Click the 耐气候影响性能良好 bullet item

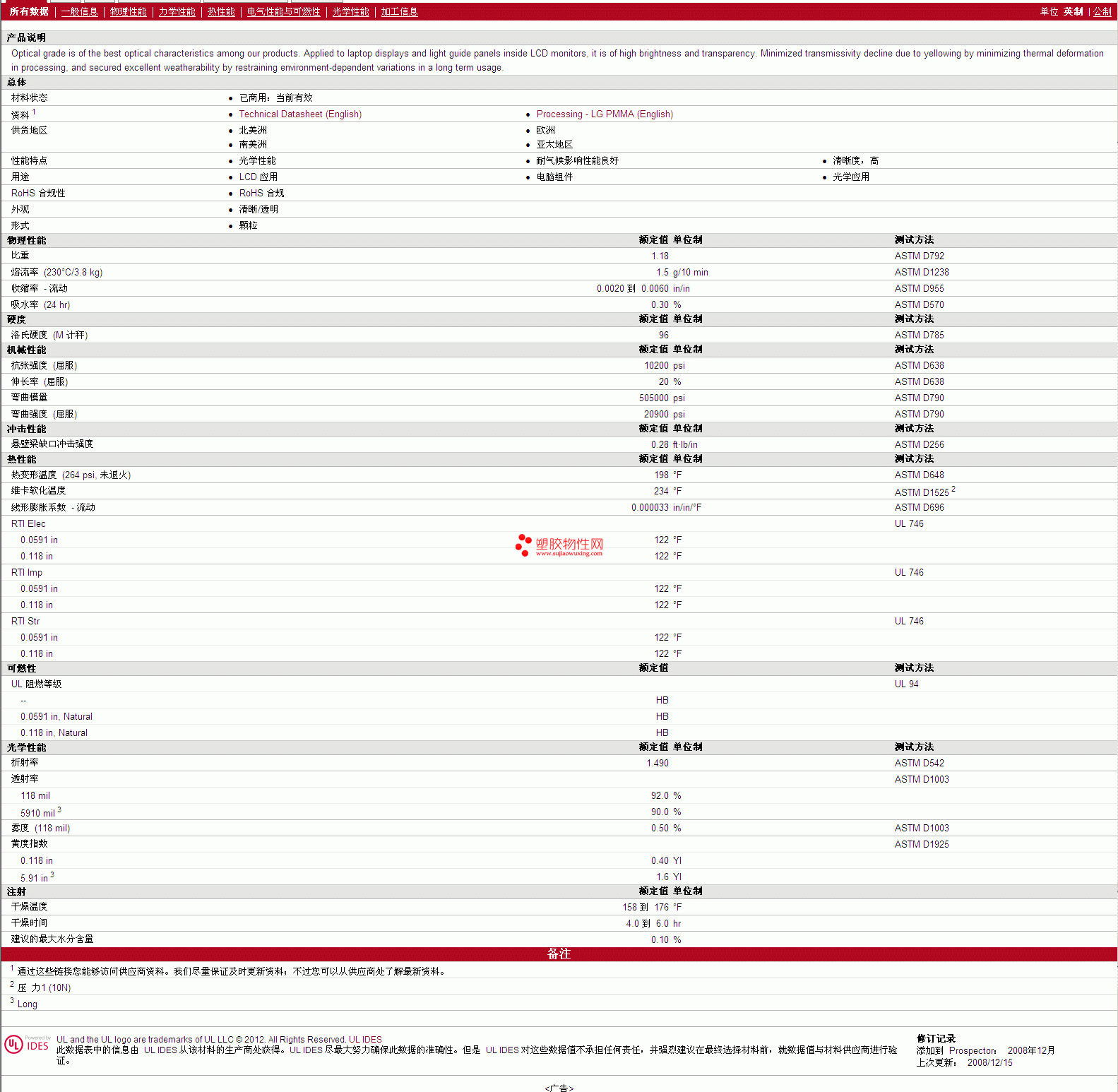click(577, 161)
